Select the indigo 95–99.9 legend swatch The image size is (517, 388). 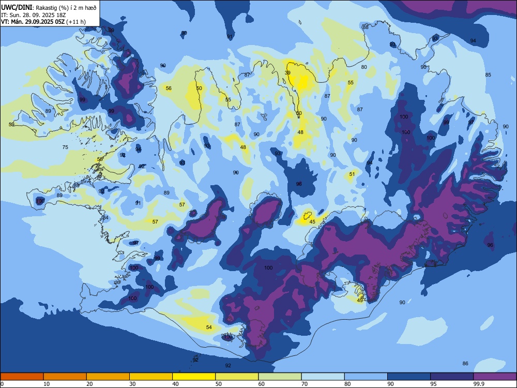pyautogui.click(x=452, y=377)
